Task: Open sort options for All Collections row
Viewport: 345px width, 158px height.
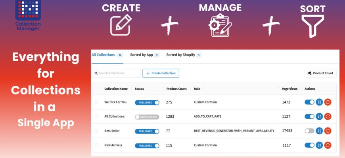Action: click(x=319, y=117)
